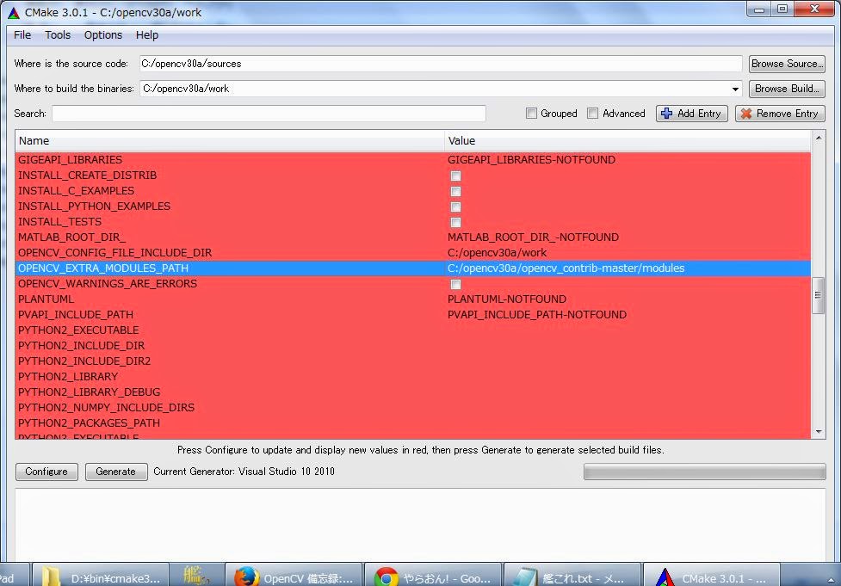Viewport: 841px width, 586px height.
Task: Click the Browse Build button
Action: [x=787, y=89]
